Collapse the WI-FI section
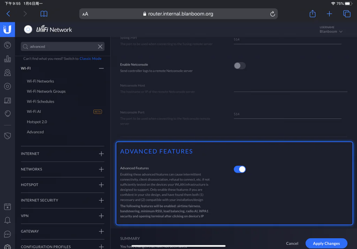Screen dimensions: 357x249 click(101, 68)
